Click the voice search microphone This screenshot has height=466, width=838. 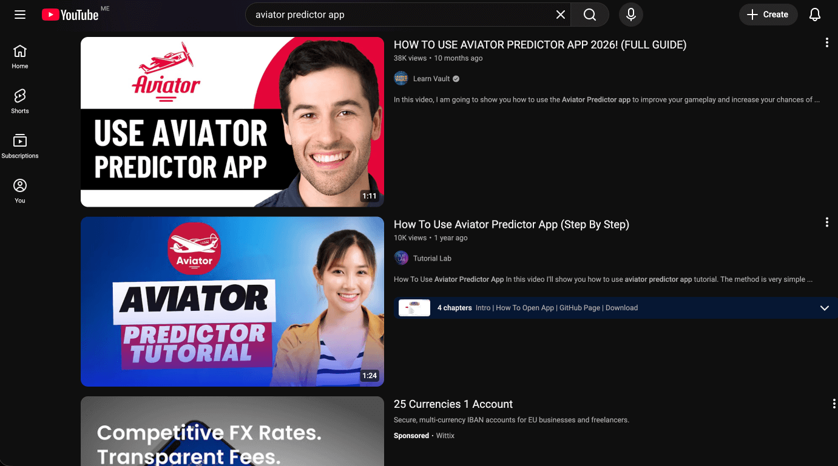point(630,14)
